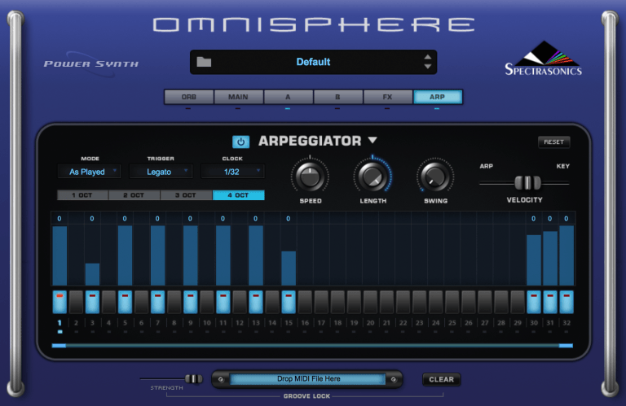Image resolution: width=626 pixels, height=406 pixels.
Task: Click the RESET button
Action: (x=553, y=142)
